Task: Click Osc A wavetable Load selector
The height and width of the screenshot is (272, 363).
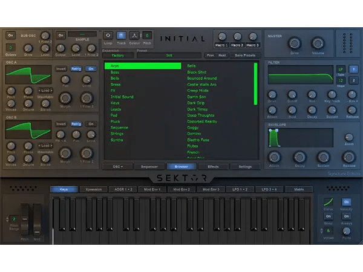Action: coord(45,91)
